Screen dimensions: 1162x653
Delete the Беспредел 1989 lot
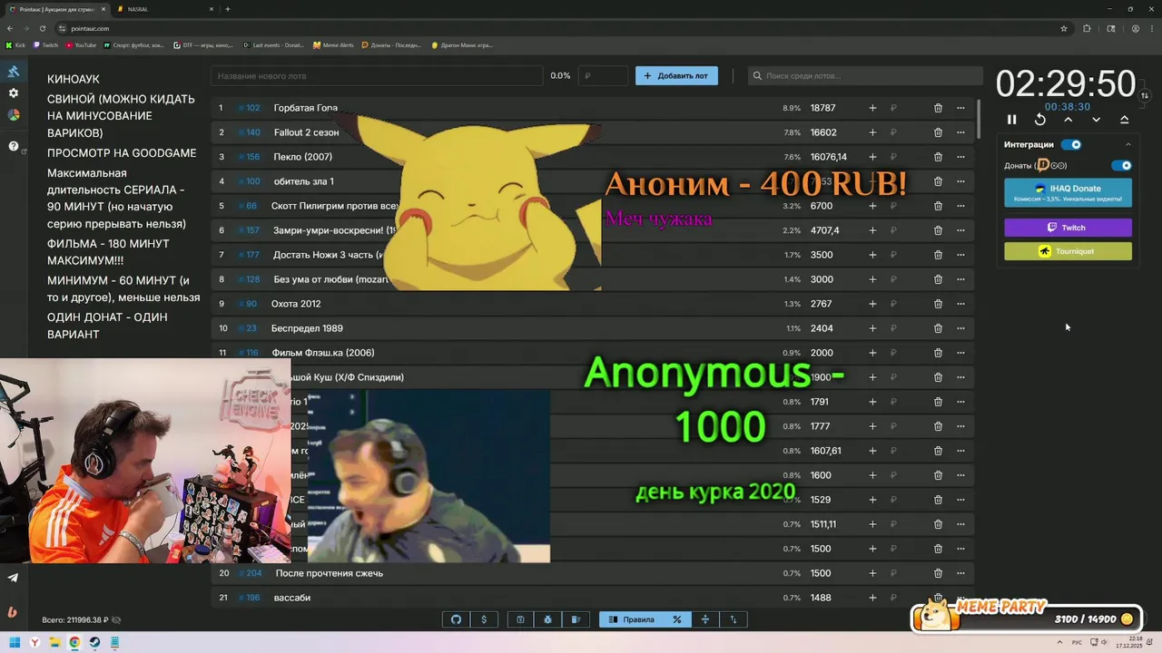(x=938, y=328)
